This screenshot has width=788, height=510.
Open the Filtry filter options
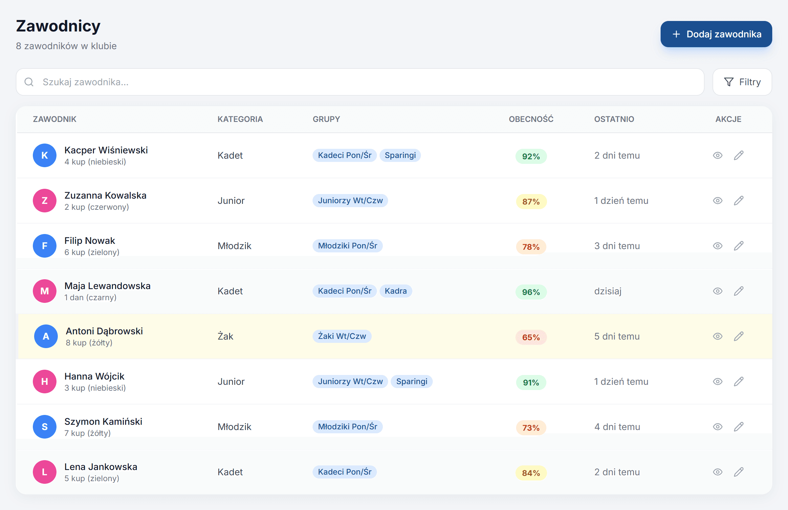[x=742, y=82]
